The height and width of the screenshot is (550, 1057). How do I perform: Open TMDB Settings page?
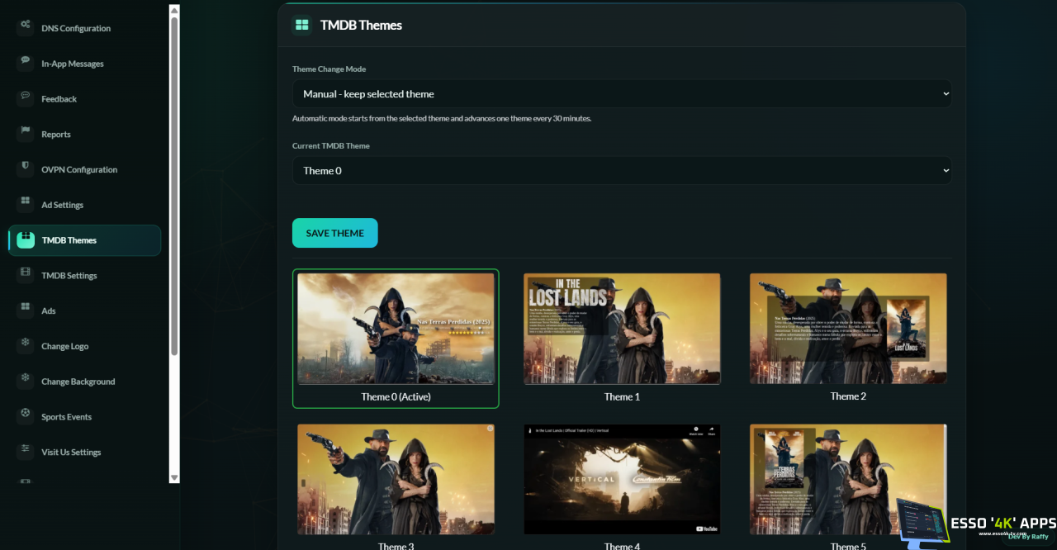pyautogui.click(x=84, y=276)
